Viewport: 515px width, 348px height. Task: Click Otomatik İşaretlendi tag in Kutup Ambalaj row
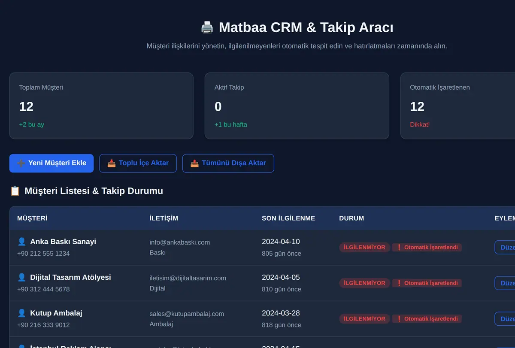(427, 318)
